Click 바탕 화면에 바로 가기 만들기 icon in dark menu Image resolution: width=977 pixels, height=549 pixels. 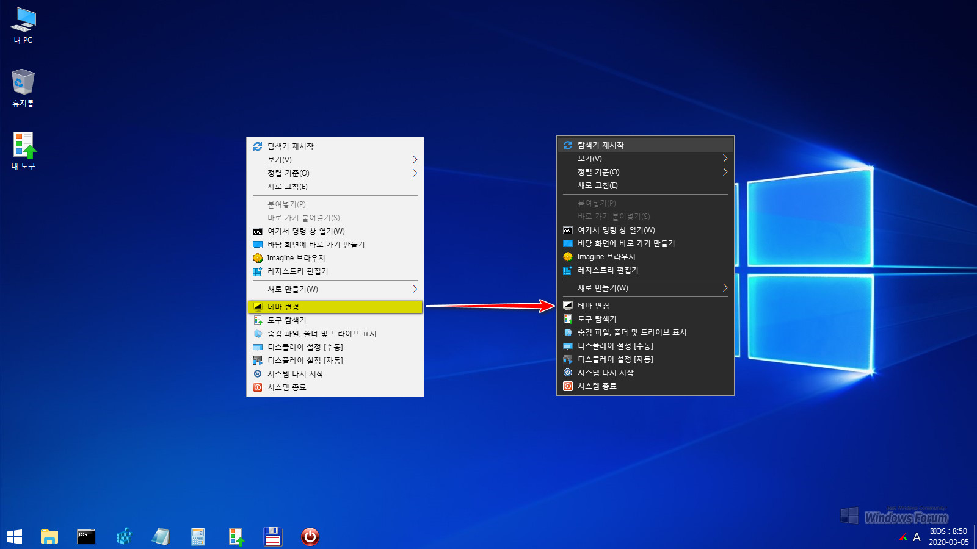click(568, 243)
